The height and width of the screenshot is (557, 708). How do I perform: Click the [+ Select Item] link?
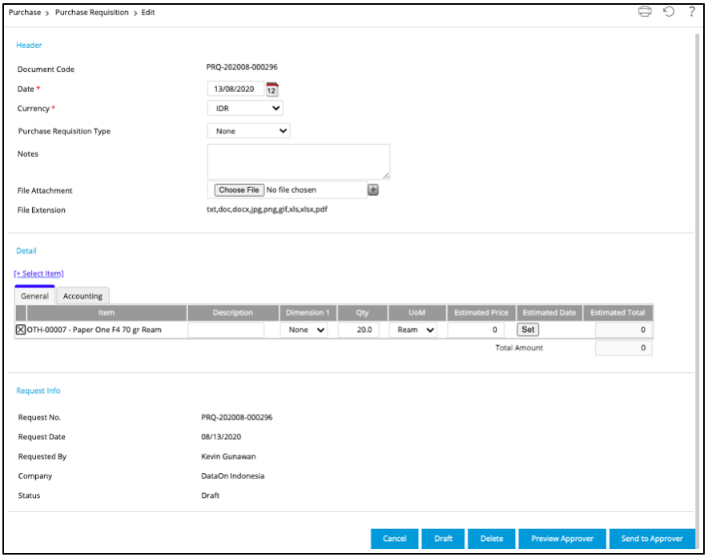coord(38,274)
